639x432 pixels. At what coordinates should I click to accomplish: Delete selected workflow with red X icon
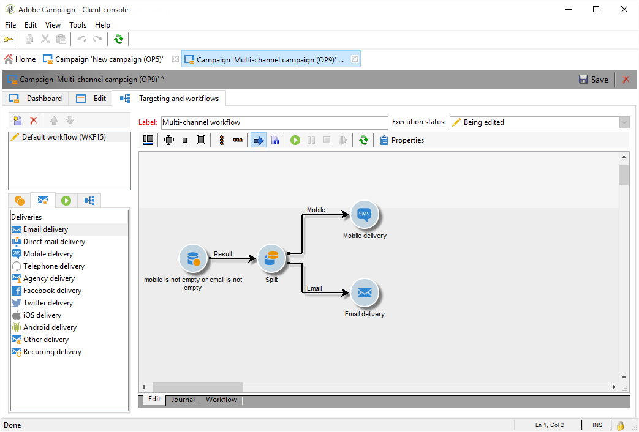pos(34,121)
